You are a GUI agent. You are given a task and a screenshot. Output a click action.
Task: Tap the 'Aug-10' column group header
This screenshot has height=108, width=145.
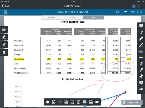point(56,29)
